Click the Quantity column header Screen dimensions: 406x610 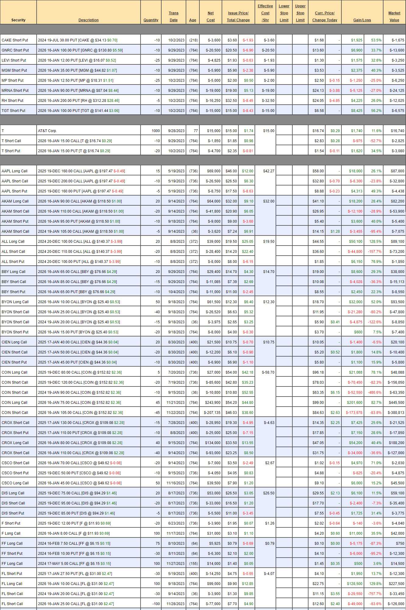pyautogui.click(x=151, y=20)
